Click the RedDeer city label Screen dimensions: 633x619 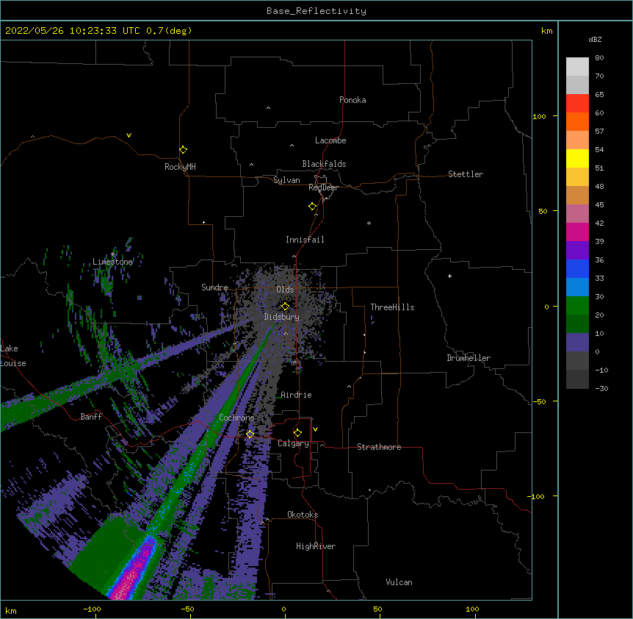(x=323, y=187)
